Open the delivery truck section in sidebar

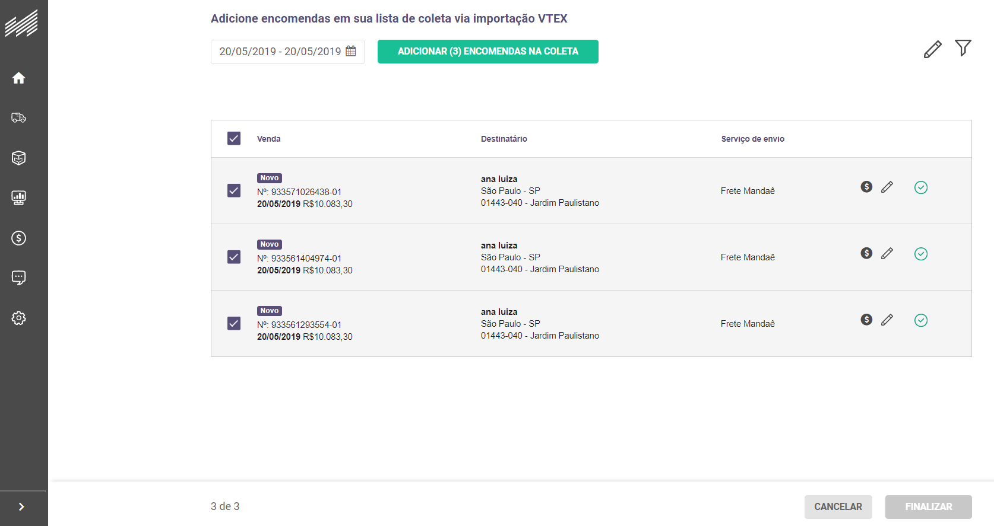tap(19, 117)
